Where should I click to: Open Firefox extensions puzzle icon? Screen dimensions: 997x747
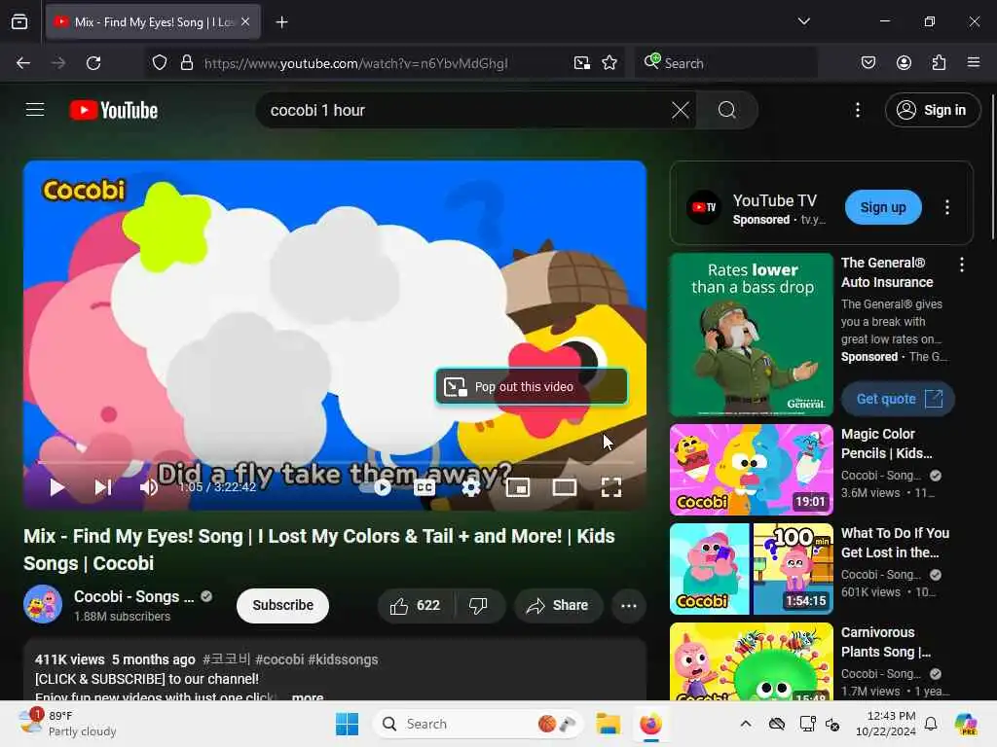939,63
